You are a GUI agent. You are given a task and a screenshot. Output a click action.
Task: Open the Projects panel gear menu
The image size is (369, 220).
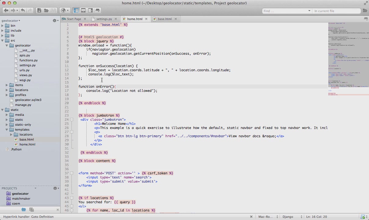coord(55,189)
